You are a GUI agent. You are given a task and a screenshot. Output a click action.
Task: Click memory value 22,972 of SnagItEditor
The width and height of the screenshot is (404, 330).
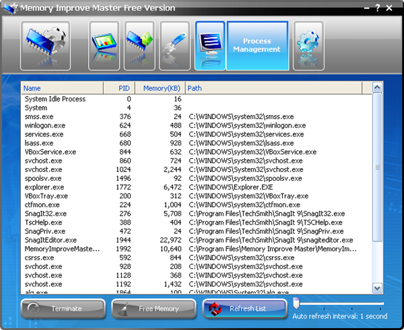[170, 240]
